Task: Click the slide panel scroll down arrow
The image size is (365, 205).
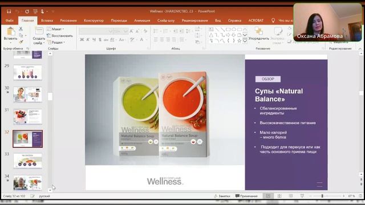Action: [x=50, y=190]
